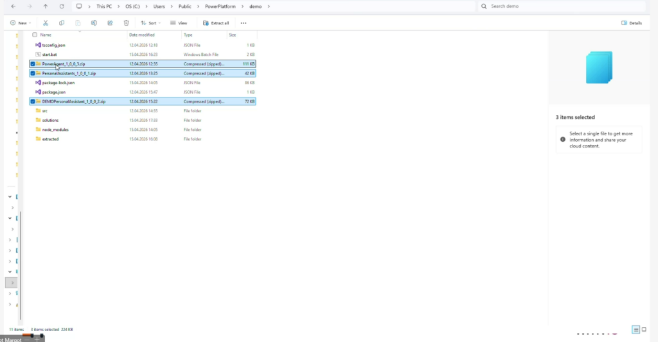658x342 pixels.
Task: Click the Rename icon in toolbar
Action: (x=94, y=23)
